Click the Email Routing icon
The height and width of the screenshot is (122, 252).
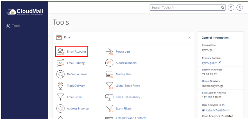(60, 63)
